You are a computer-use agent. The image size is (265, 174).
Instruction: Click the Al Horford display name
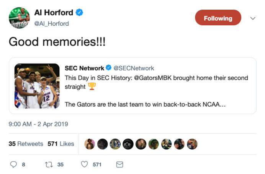[54, 13]
